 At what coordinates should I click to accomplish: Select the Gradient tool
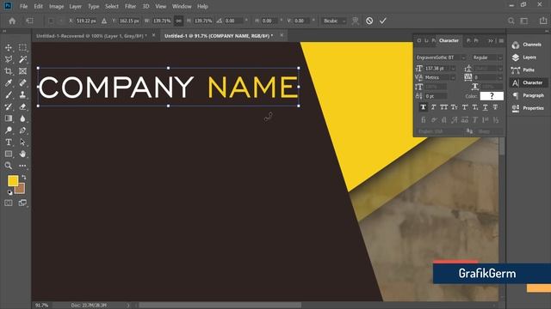click(x=9, y=118)
